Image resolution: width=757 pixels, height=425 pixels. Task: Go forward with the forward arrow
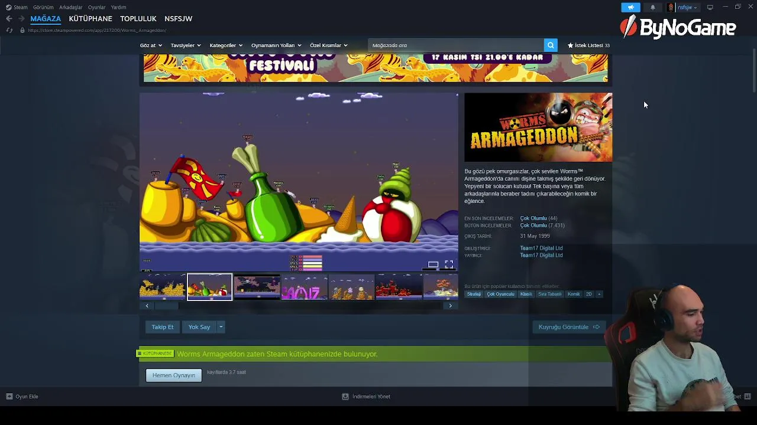pos(21,19)
